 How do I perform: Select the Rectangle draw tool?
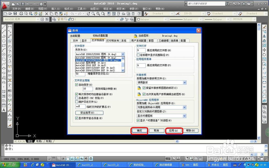point(4,45)
